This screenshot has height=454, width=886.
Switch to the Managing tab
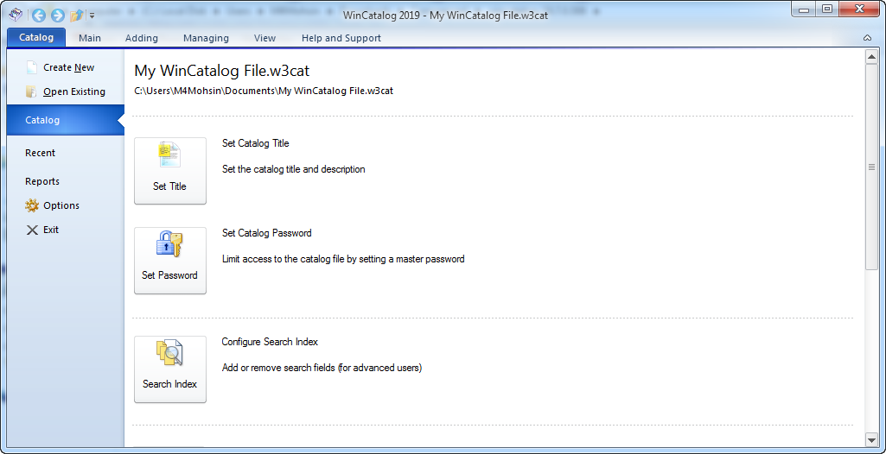point(207,38)
